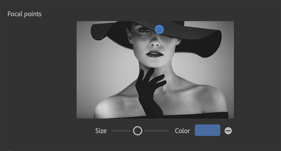Click the Size slider track right of the handle
Viewport: 281px width, 151px height.
tap(156, 131)
